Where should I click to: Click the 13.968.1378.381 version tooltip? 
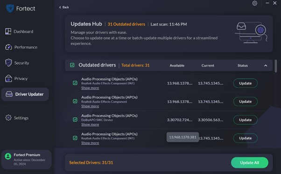click(183, 137)
